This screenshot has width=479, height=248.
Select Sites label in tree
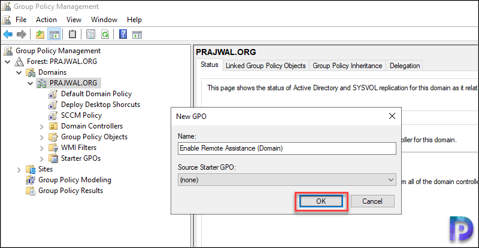coord(46,169)
